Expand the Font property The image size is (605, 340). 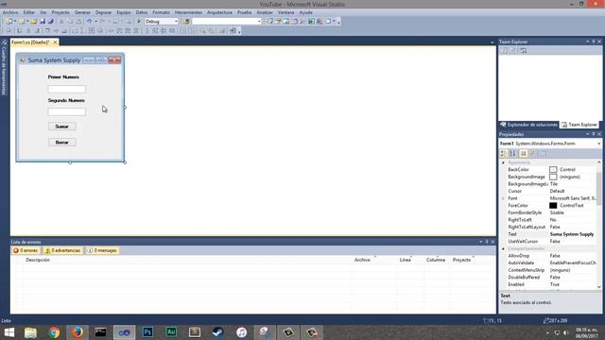[503, 198]
